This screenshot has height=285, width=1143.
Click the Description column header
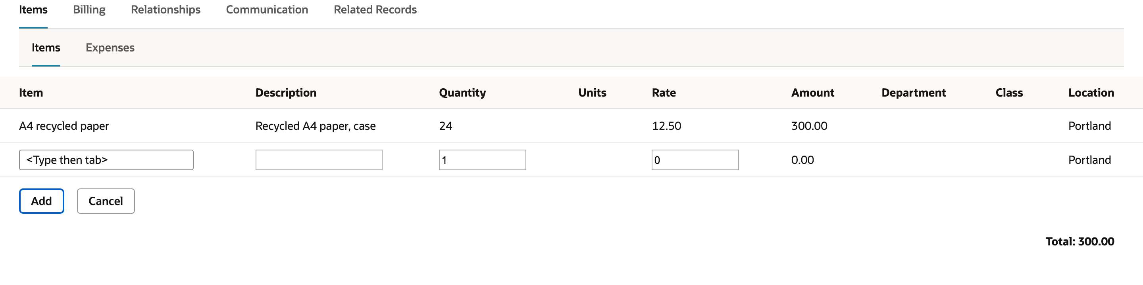tap(286, 93)
